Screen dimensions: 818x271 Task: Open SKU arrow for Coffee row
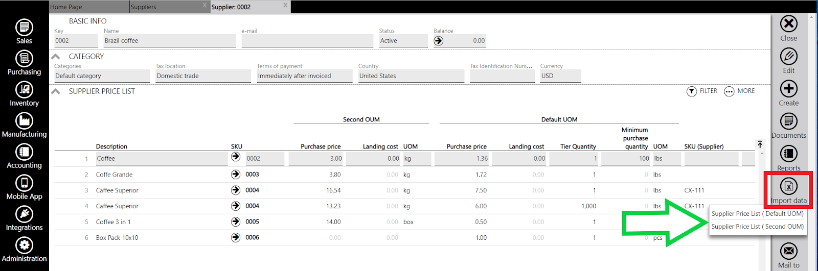coord(236,157)
